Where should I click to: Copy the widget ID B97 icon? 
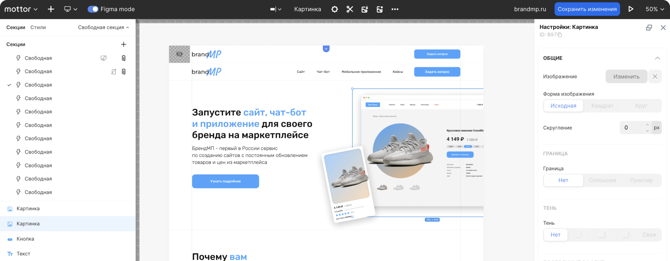(x=560, y=35)
